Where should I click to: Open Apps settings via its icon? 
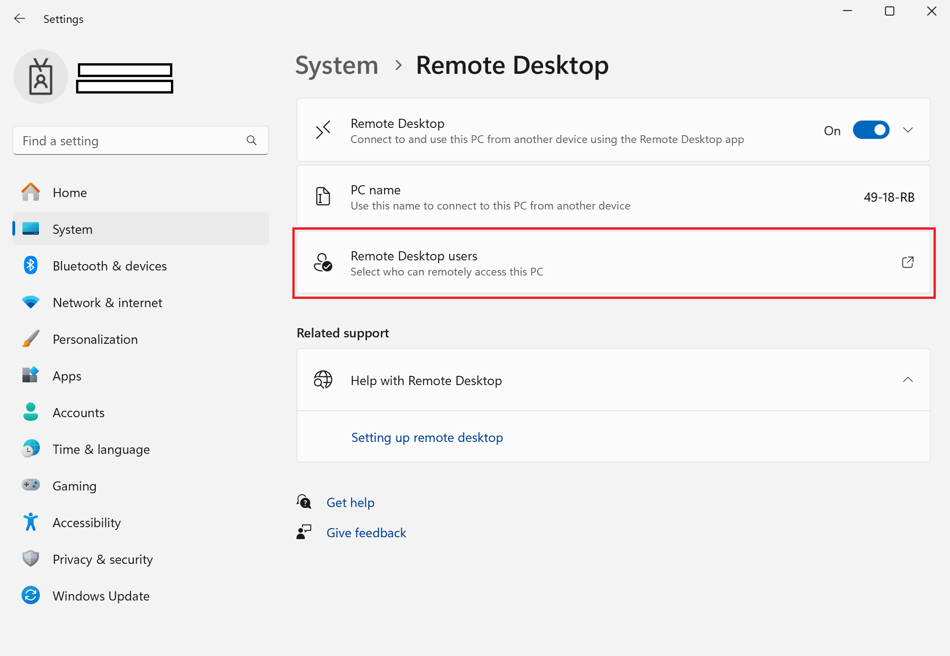[x=30, y=375]
